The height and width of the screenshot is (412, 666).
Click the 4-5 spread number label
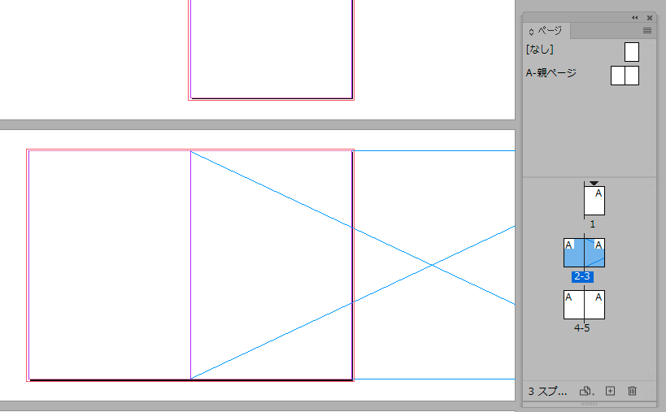pyautogui.click(x=582, y=328)
